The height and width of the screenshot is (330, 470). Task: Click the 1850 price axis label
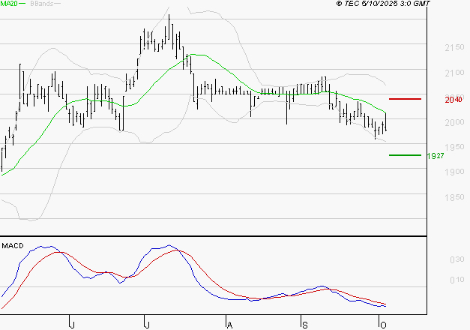[454, 197]
